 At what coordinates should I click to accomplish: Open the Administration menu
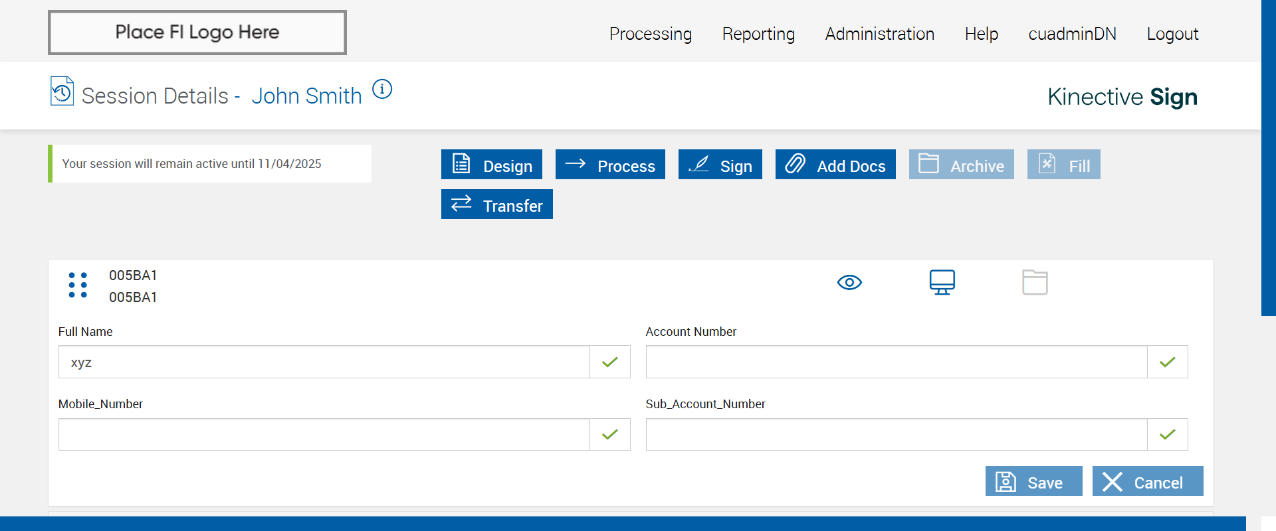pyautogui.click(x=880, y=34)
